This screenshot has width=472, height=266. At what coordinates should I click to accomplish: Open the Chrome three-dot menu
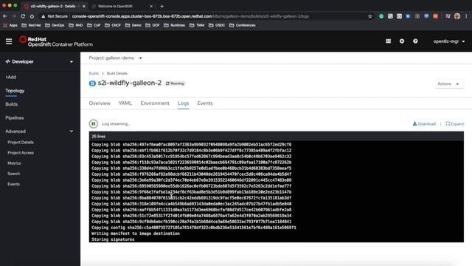click(x=466, y=16)
